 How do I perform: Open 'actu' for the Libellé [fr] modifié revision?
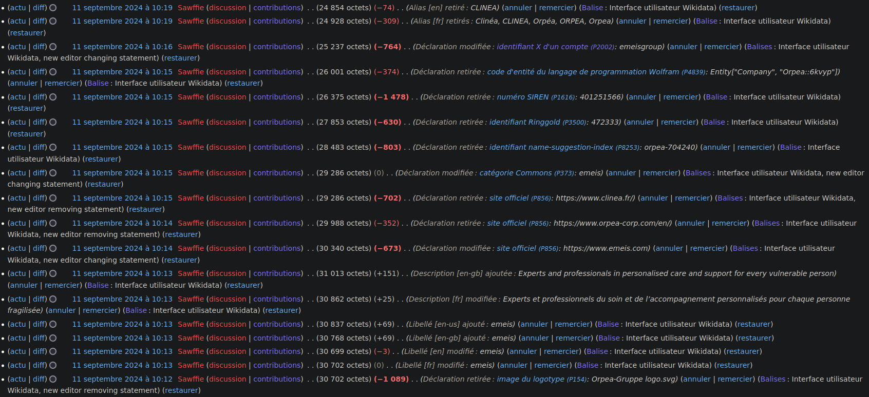17,365
